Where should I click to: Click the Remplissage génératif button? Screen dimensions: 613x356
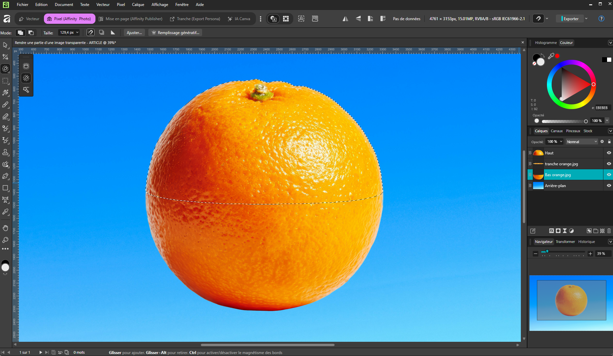point(175,32)
